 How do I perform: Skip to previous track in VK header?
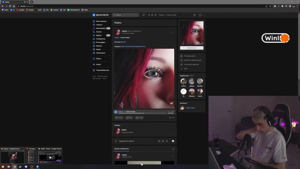[149, 15]
